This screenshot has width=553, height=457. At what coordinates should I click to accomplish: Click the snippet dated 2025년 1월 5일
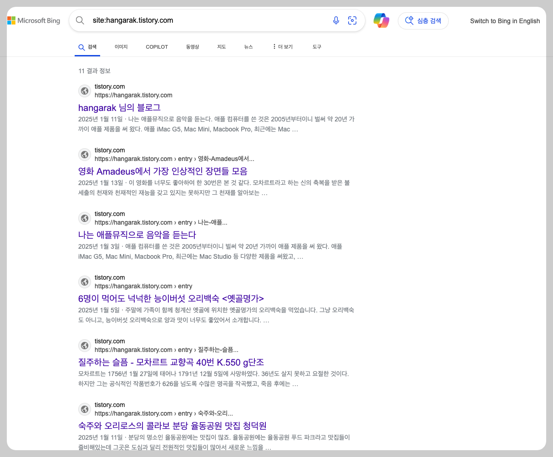(216, 315)
